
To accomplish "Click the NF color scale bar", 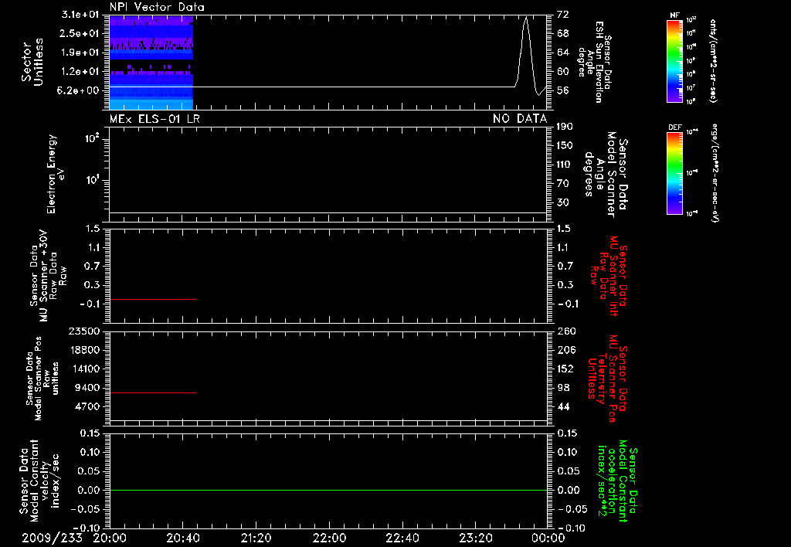I will pyautogui.click(x=674, y=60).
